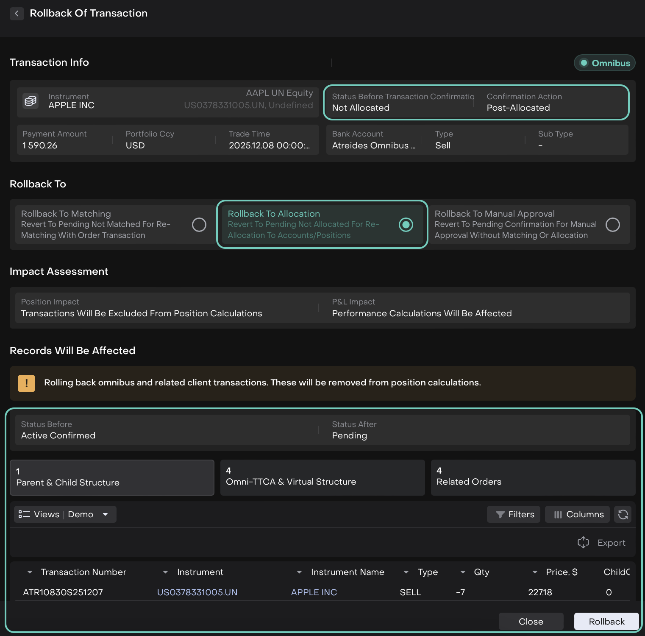Viewport: 645px width, 636px height.
Task: Click the yellow warning exclamation icon
Action: click(x=26, y=383)
